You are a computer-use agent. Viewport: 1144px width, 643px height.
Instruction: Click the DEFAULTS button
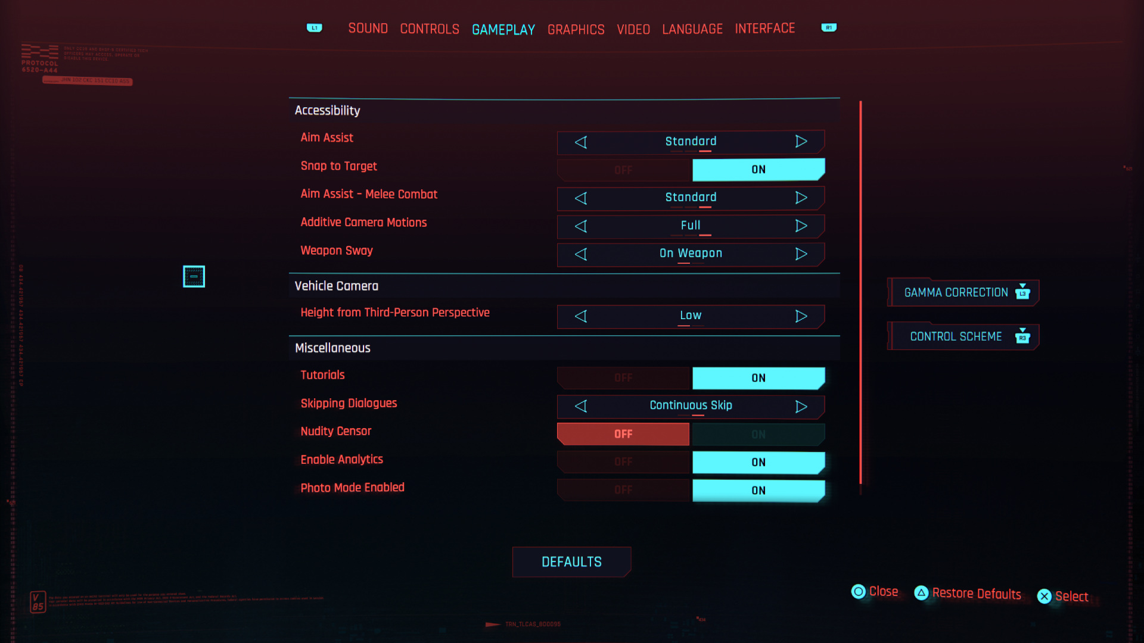571,561
